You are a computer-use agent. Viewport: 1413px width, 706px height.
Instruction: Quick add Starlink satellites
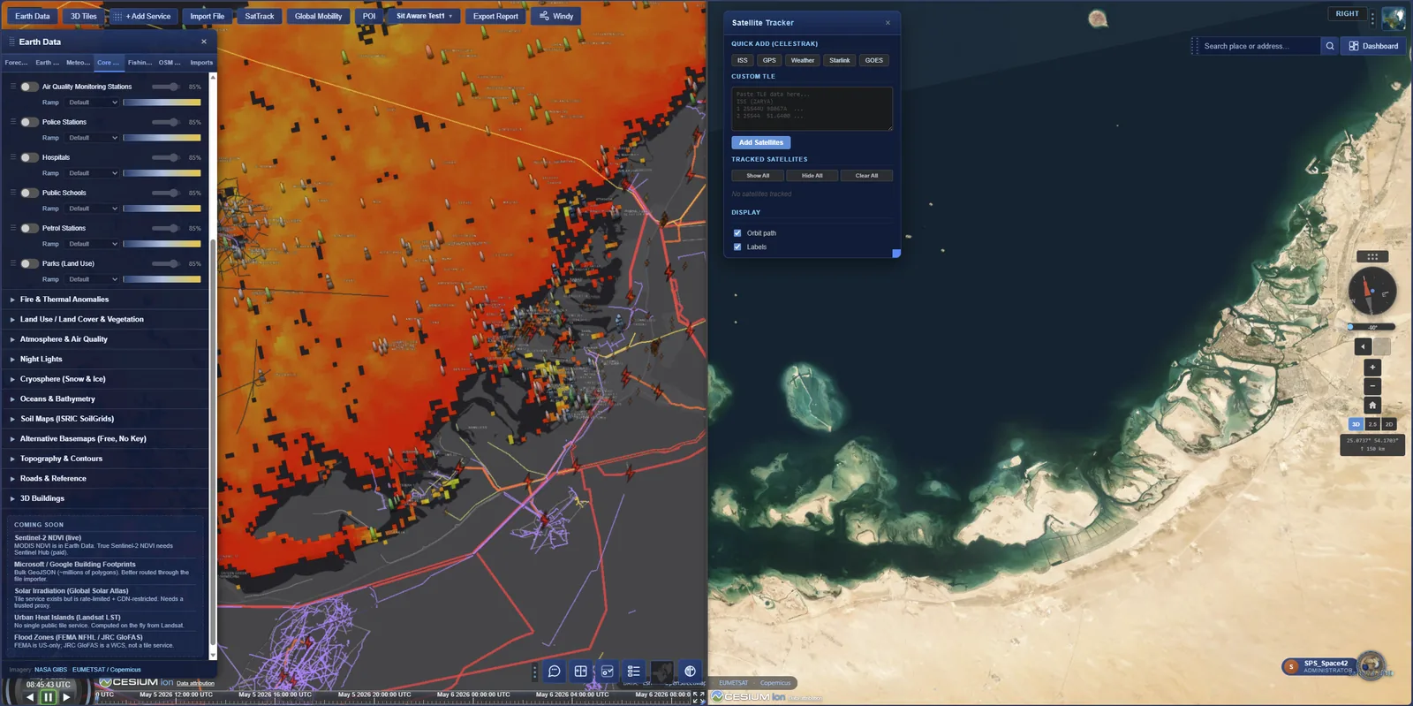pos(840,60)
